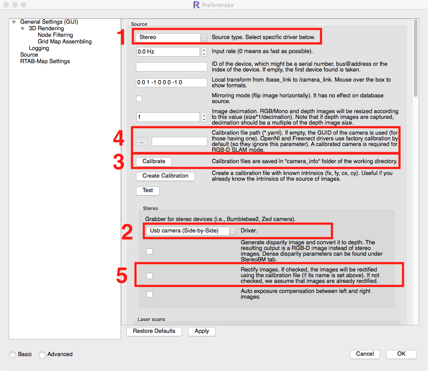428x371 pixels.
Task: Open the Source type Stereo dropdown
Action: tap(171, 38)
